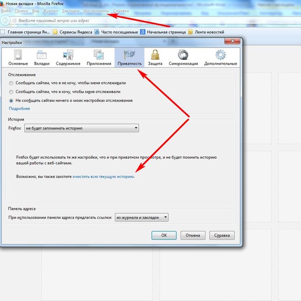Open the Дополнительные gear tab
301x301 pixels.
pos(221,57)
